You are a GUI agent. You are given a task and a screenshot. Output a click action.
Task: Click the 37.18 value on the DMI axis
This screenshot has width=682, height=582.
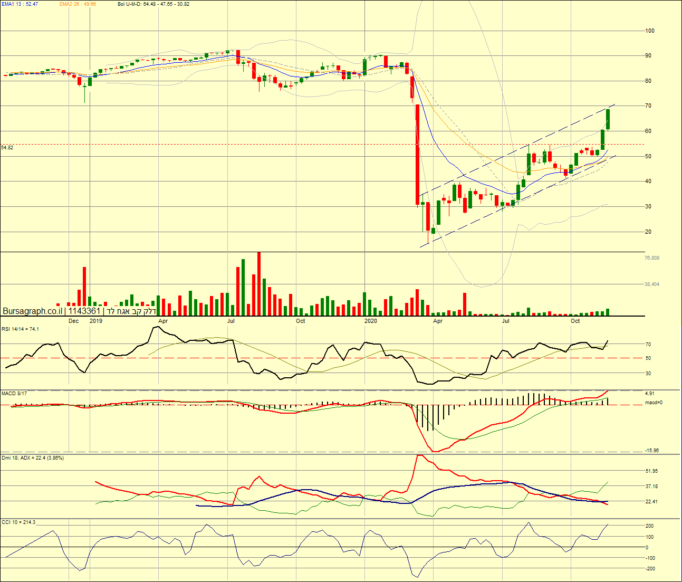(651, 486)
